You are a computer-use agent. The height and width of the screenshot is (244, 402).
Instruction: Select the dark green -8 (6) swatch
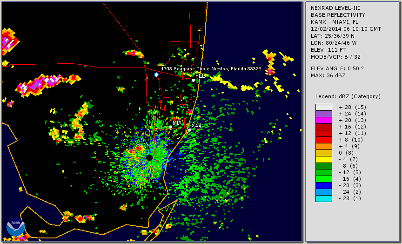[x=323, y=166]
